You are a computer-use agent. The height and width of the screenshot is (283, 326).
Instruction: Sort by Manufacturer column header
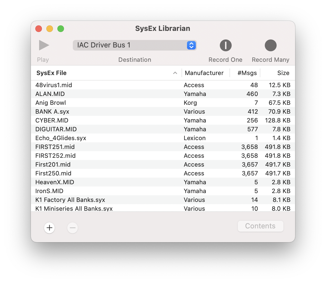[x=204, y=73]
